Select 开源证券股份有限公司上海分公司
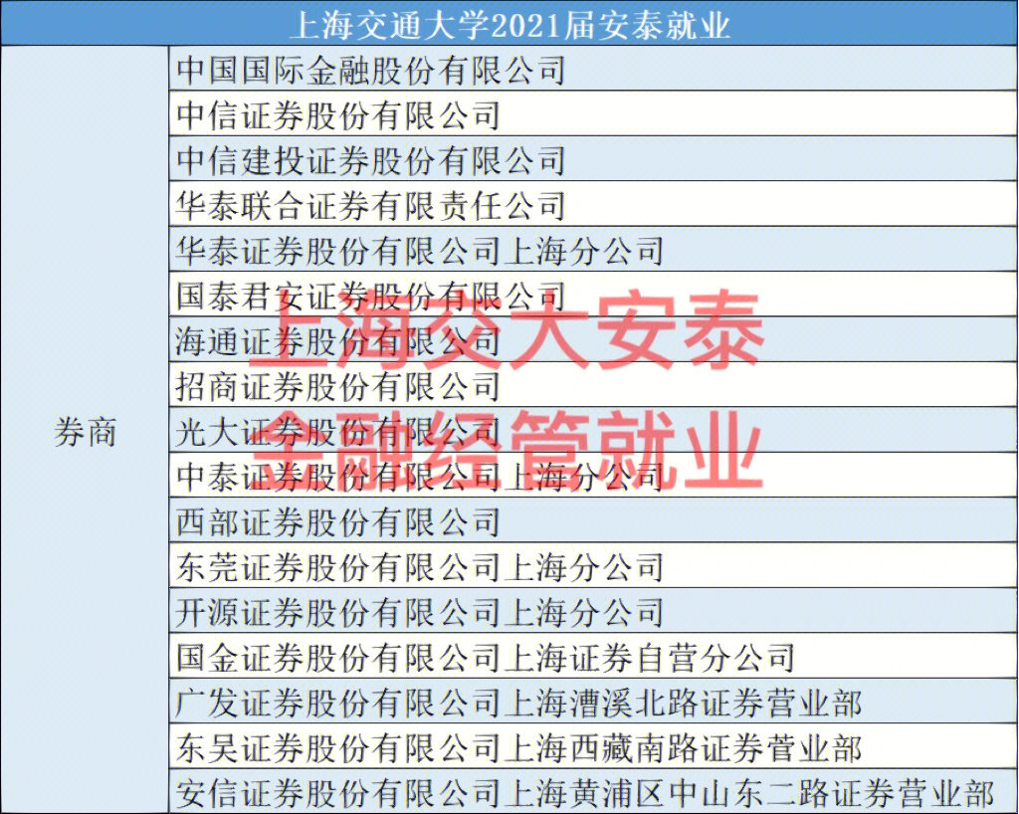 click(x=593, y=611)
